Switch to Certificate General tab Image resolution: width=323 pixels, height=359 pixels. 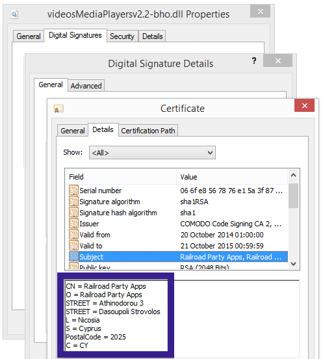(x=73, y=131)
